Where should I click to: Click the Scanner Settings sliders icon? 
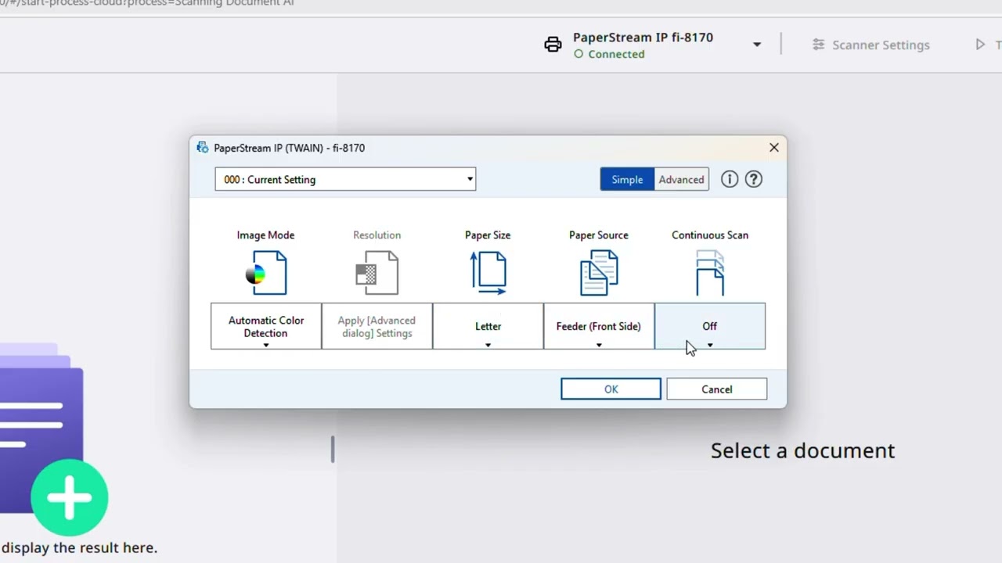818,45
